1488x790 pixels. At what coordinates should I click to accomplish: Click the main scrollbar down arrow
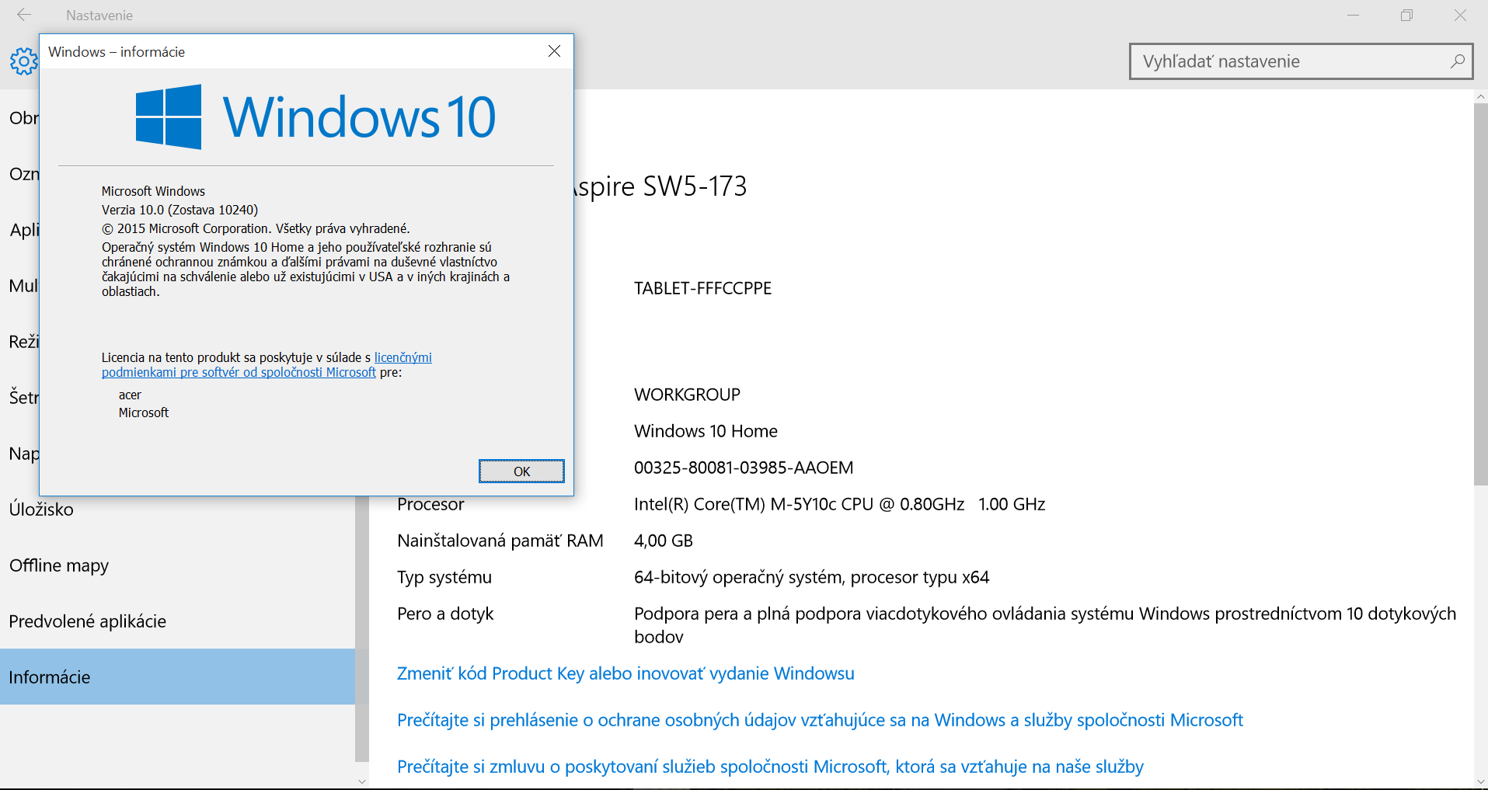coord(1481,781)
